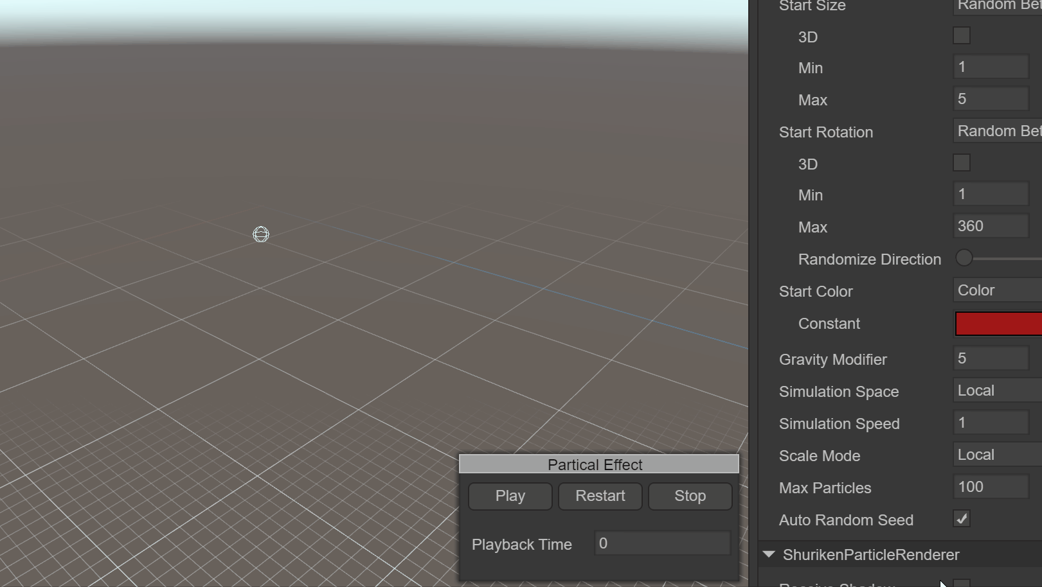Viewport: 1042px width, 587px height.
Task: Click the Playback Time input field
Action: click(x=662, y=543)
